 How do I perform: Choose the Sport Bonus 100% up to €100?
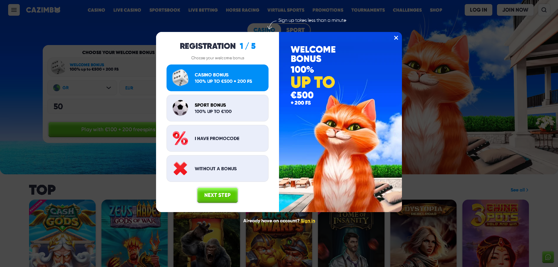(217, 108)
